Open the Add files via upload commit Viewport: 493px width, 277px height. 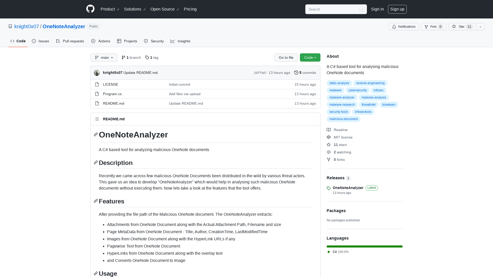185,94
